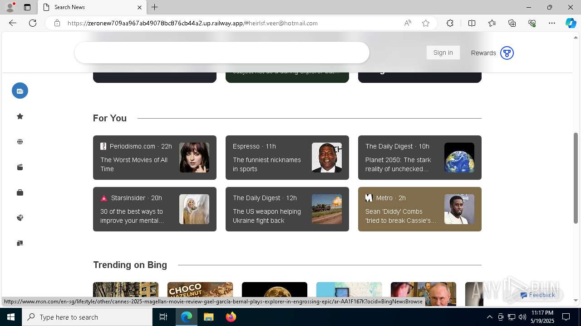581x326 pixels.
Task: Open the map trending thumbnail
Action: (349, 290)
